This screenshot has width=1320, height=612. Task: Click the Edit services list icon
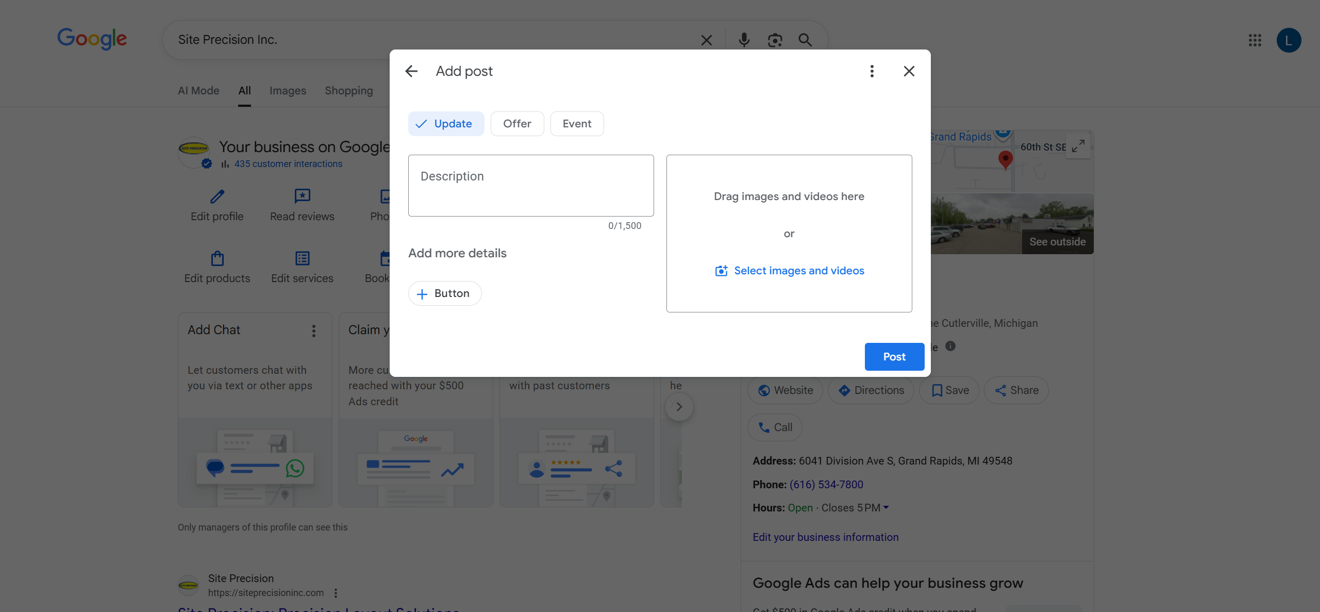(x=302, y=258)
